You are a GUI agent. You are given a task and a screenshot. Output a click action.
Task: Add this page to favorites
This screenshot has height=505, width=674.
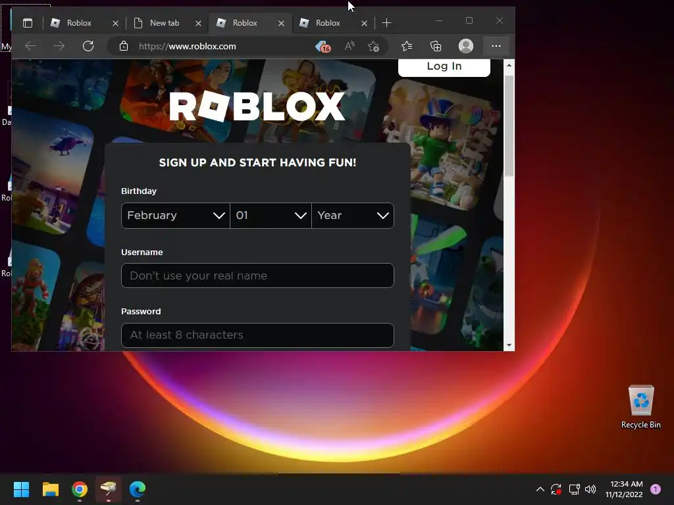(374, 46)
